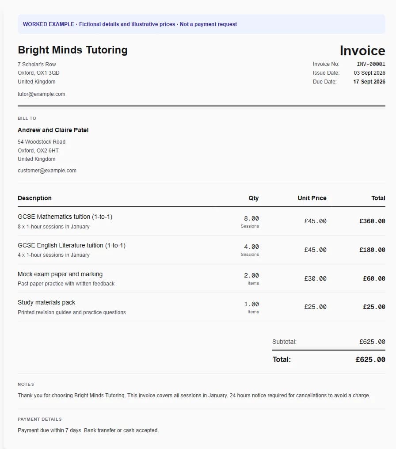
Task: Click the NOTES section heading
Action: coord(26,384)
